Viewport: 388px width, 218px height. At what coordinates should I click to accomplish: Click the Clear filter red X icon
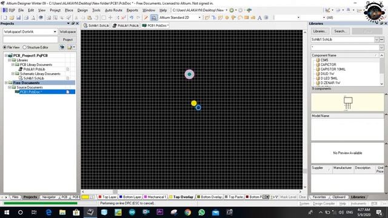[124, 18]
